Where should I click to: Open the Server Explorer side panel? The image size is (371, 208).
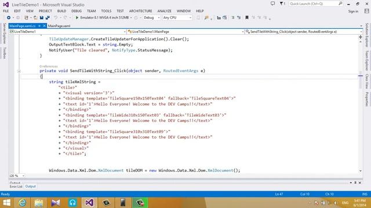4,34
